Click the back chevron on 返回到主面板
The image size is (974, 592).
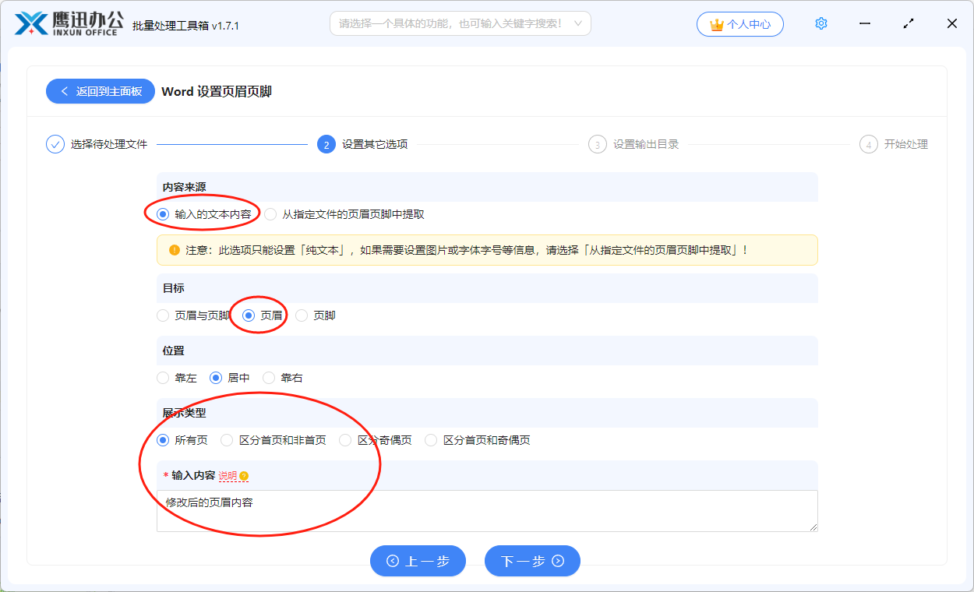pos(64,91)
